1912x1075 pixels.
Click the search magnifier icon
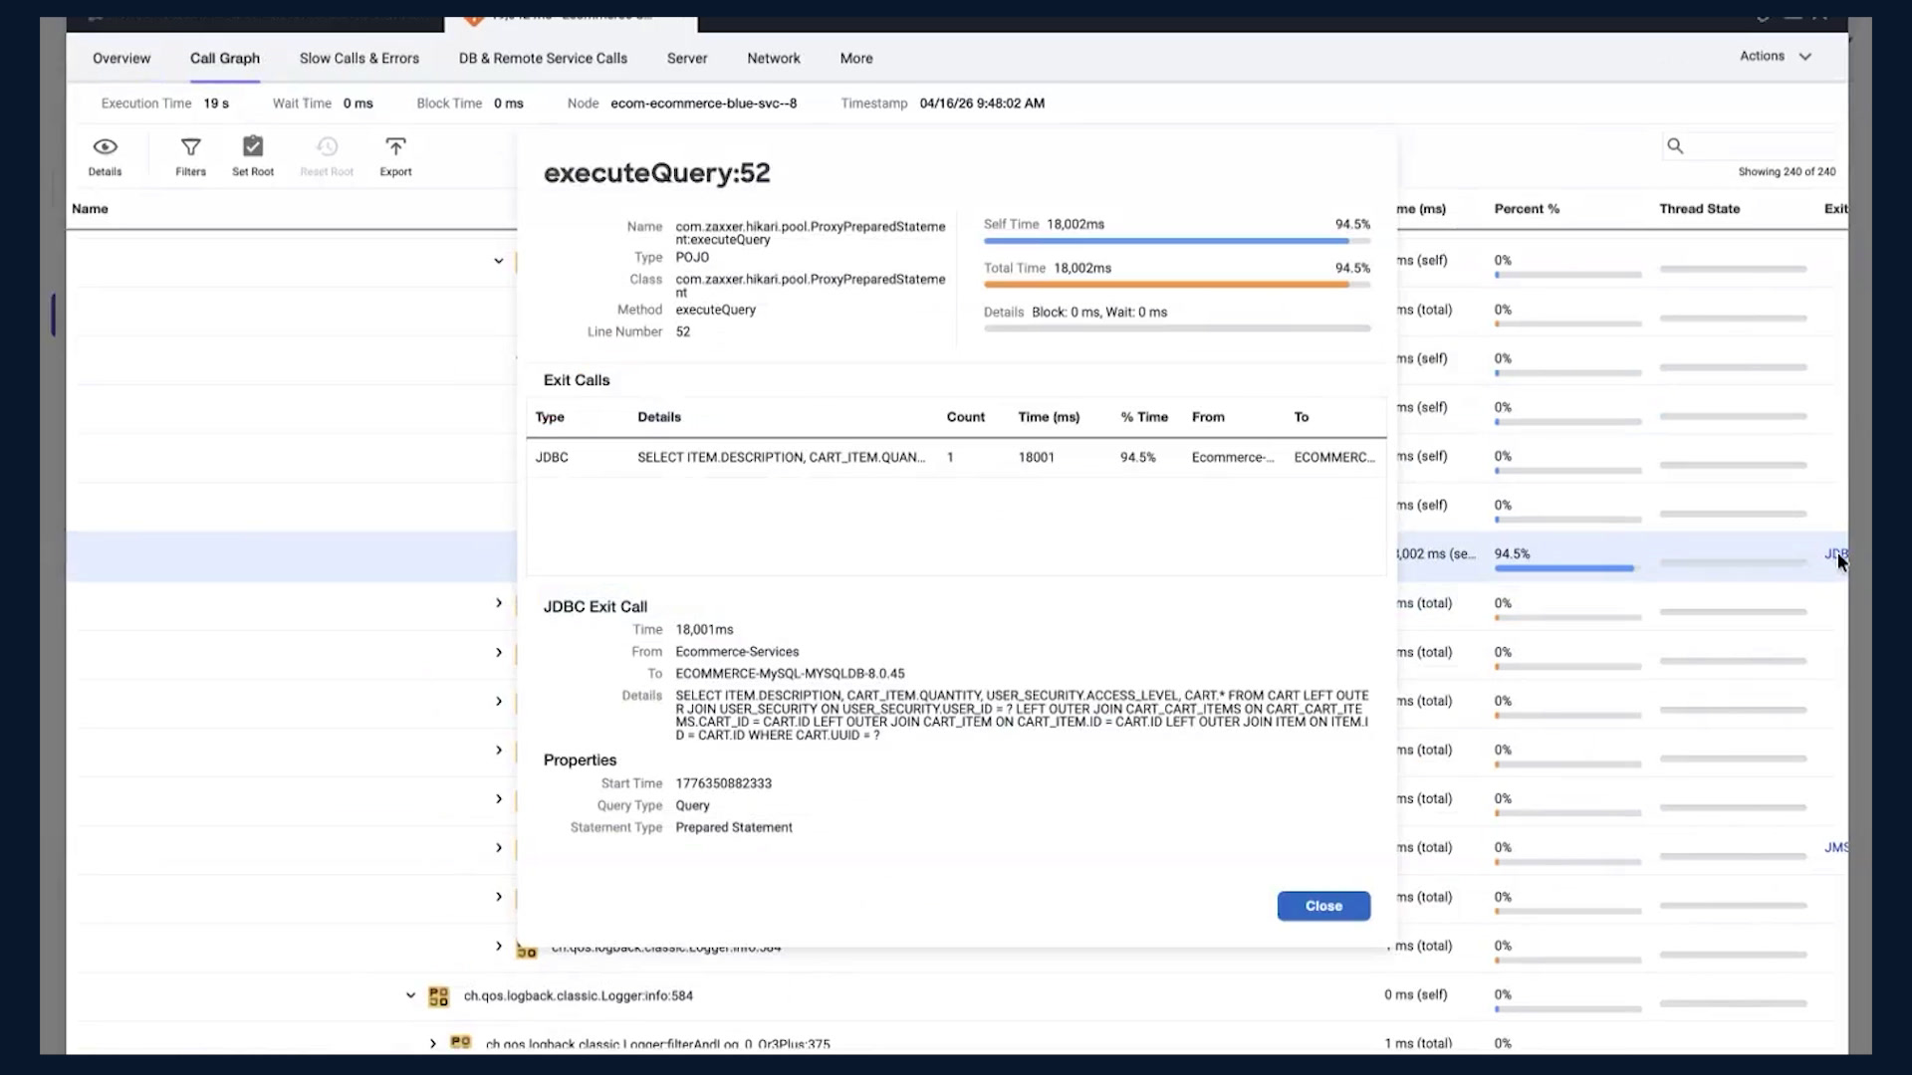tap(1675, 146)
